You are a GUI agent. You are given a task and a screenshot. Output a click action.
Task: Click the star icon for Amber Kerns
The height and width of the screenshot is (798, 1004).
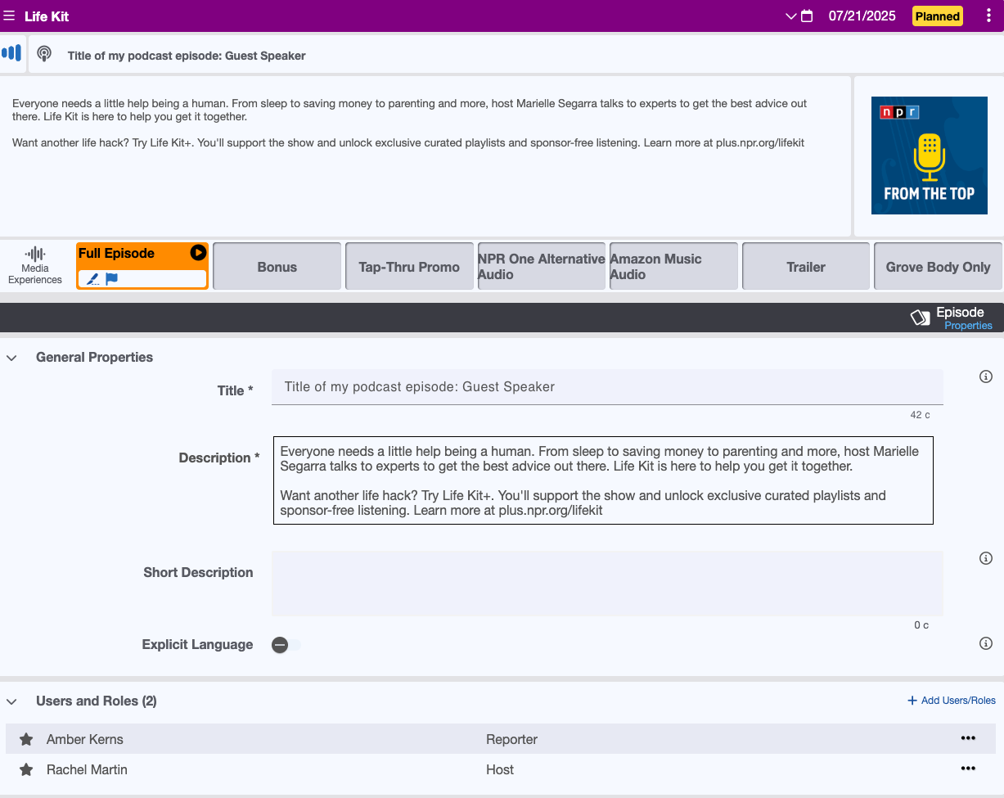[x=26, y=739]
